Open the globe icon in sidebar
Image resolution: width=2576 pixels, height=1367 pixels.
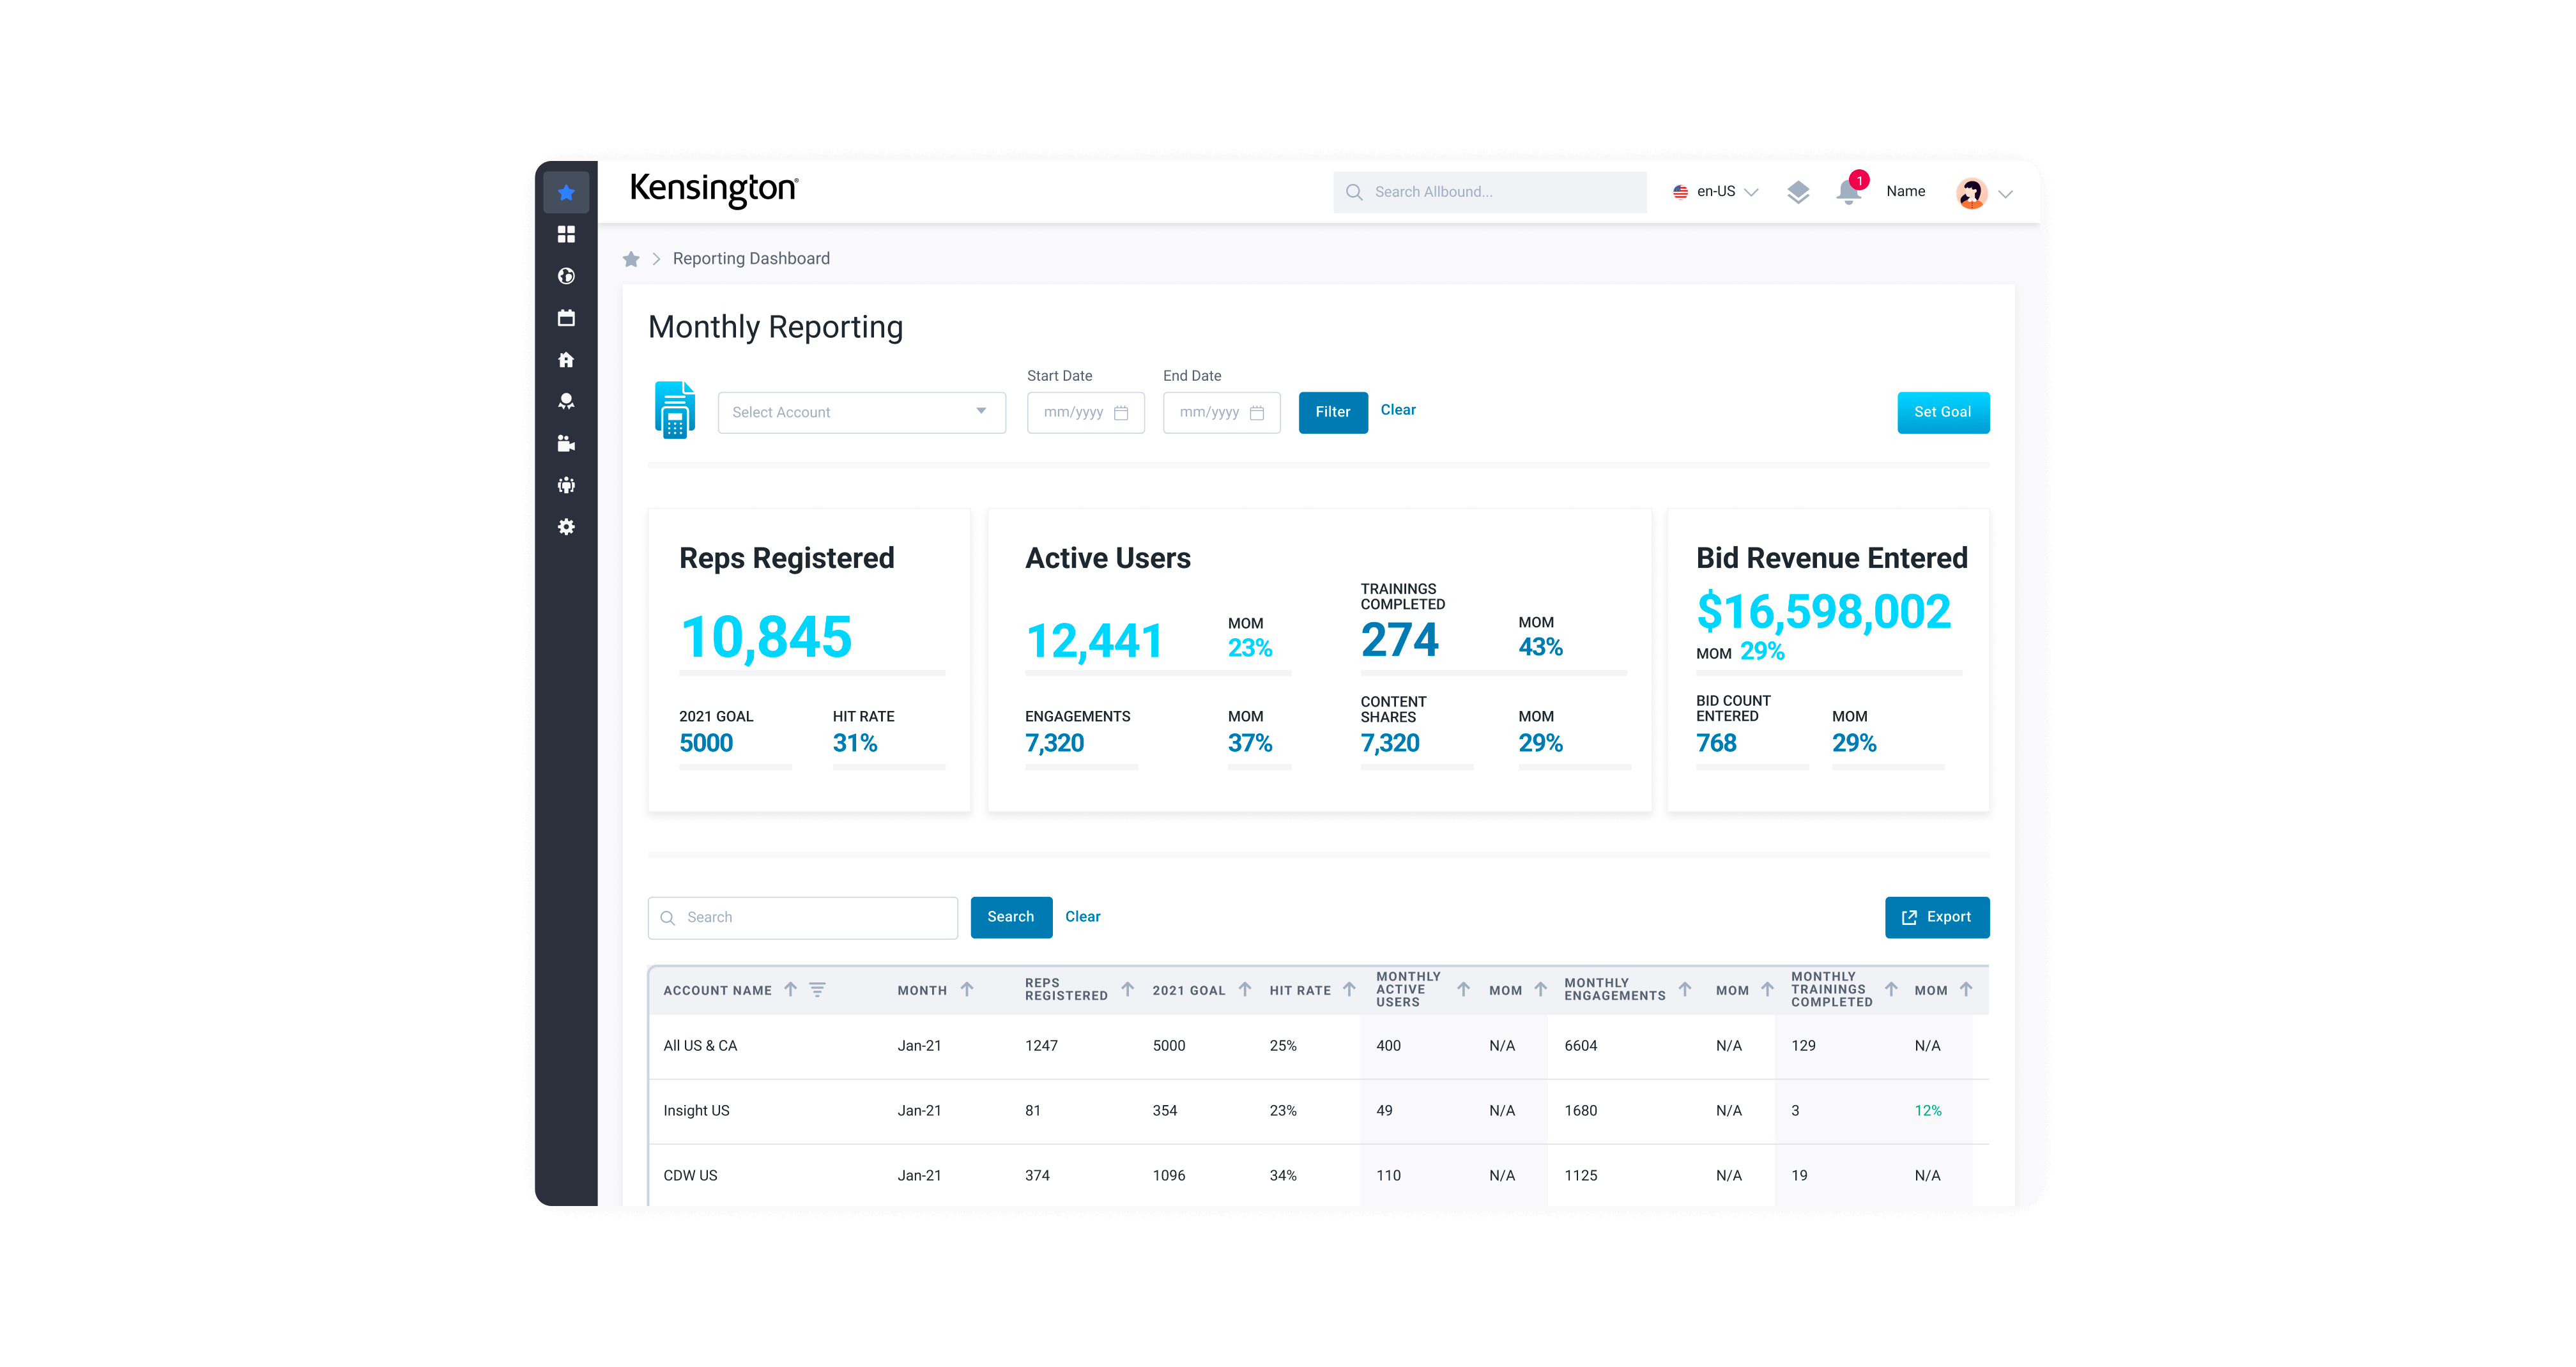pos(566,276)
